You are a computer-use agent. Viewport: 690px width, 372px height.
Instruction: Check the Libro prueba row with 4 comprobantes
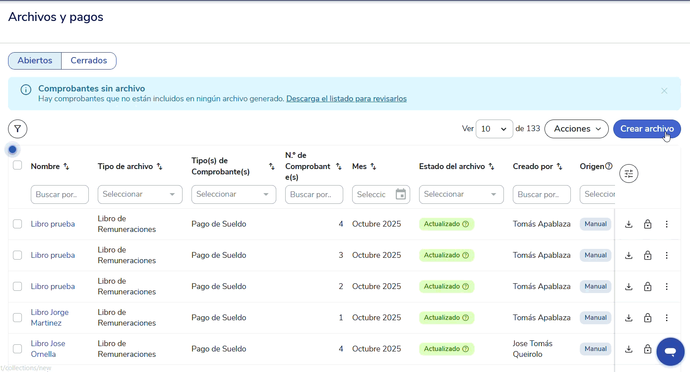17,224
